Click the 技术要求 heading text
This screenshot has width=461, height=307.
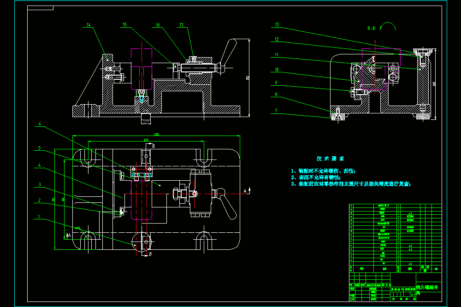330,159
